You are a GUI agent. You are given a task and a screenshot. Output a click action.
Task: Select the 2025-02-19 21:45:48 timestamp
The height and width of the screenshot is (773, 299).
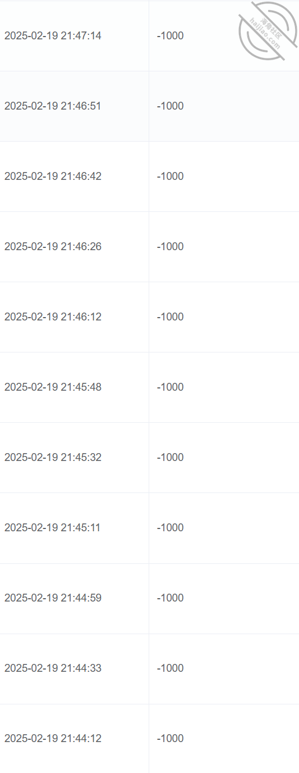(53, 387)
